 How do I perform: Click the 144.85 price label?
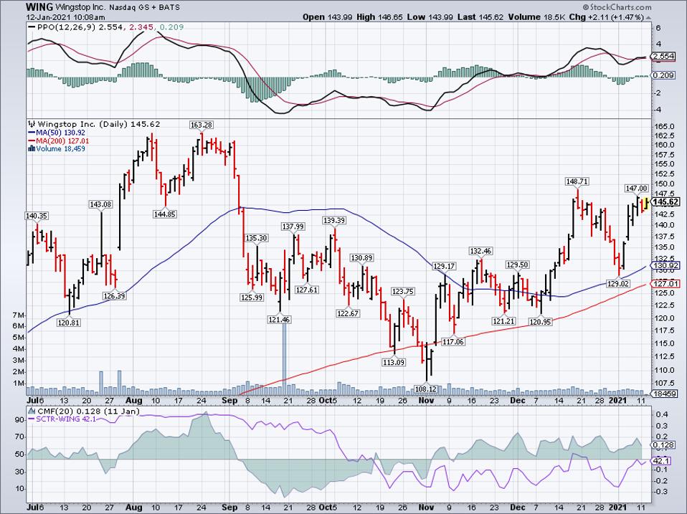tap(165, 214)
